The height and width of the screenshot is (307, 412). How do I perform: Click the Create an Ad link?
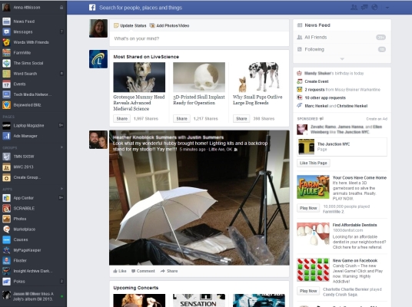pyautogui.click(x=377, y=119)
